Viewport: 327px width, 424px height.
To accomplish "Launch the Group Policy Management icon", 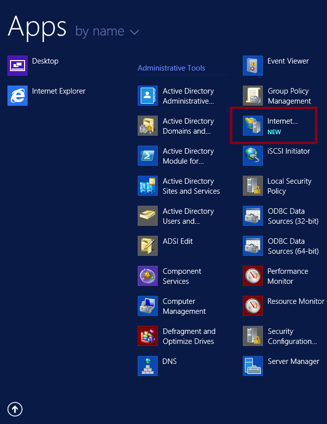I will click(253, 96).
